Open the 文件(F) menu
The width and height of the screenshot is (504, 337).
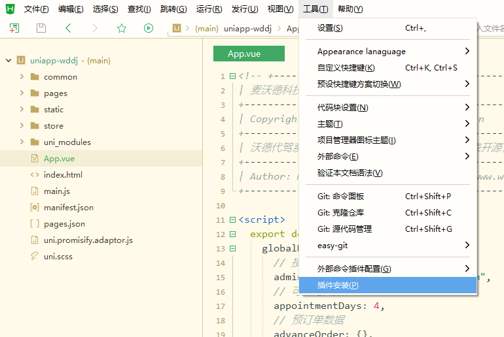click(36, 9)
